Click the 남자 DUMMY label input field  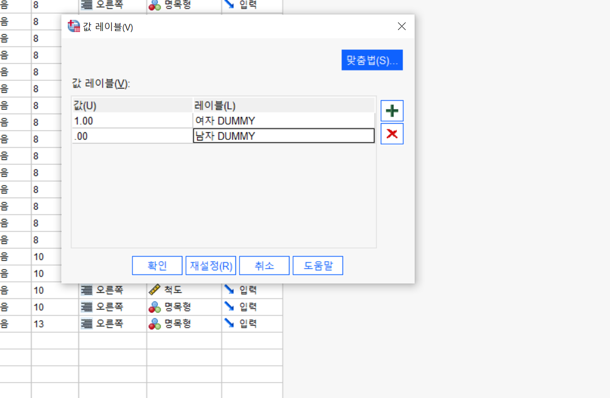(284, 136)
